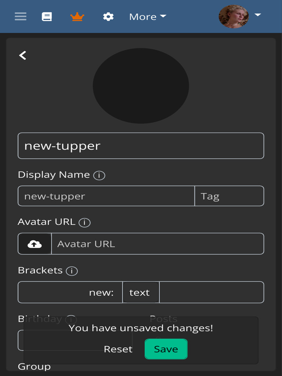Image resolution: width=282 pixels, height=376 pixels.
Task: Click the cloud upload avatar button
Action: click(x=35, y=244)
